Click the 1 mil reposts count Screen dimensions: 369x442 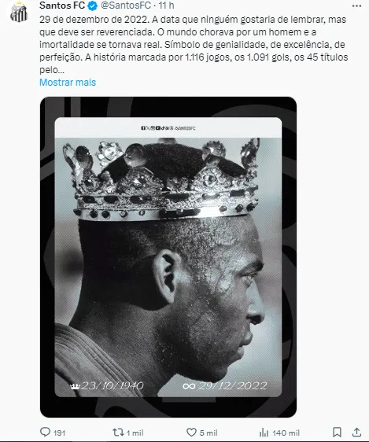point(135,433)
